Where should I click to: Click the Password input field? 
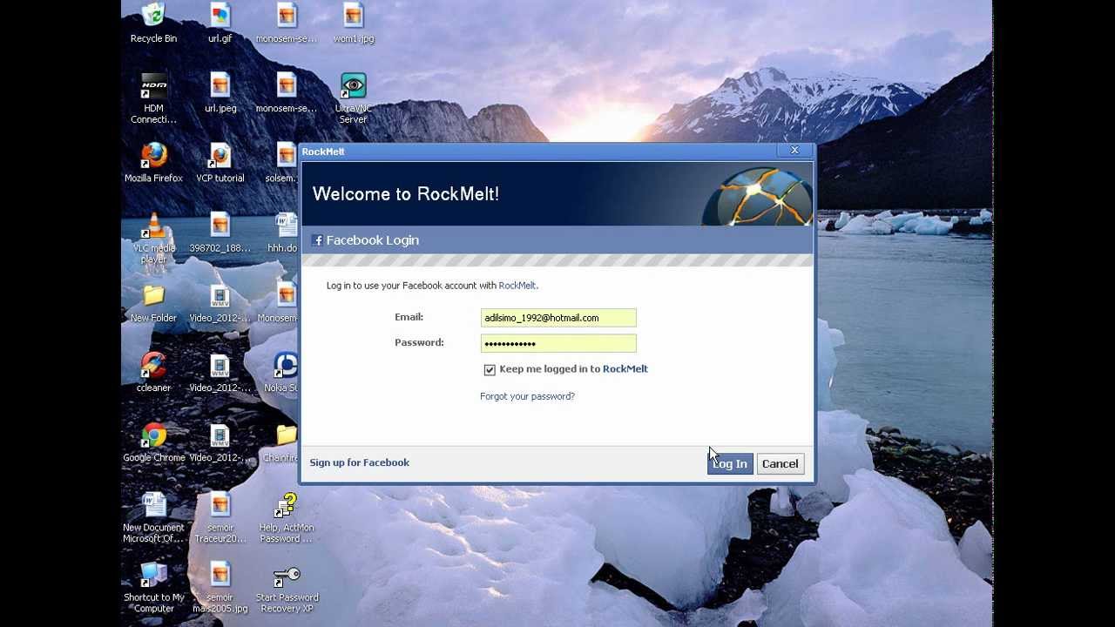click(558, 343)
